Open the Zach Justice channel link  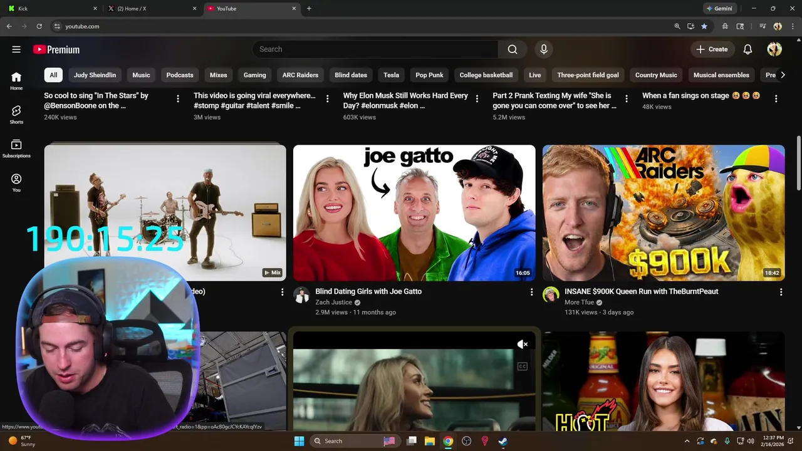(333, 303)
